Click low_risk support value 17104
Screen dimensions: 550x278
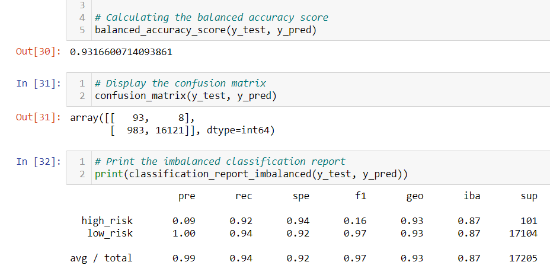[x=523, y=234]
